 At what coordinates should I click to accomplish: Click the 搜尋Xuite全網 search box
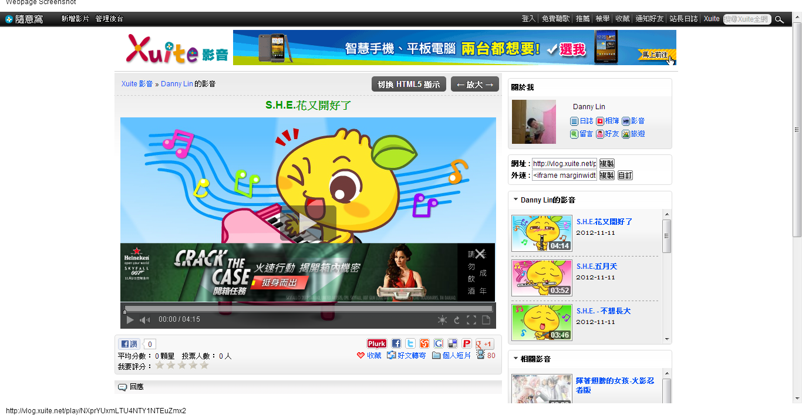pyautogui.click(x=747, y=19)
